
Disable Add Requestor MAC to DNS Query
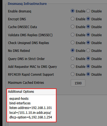(x=88, y=67)
